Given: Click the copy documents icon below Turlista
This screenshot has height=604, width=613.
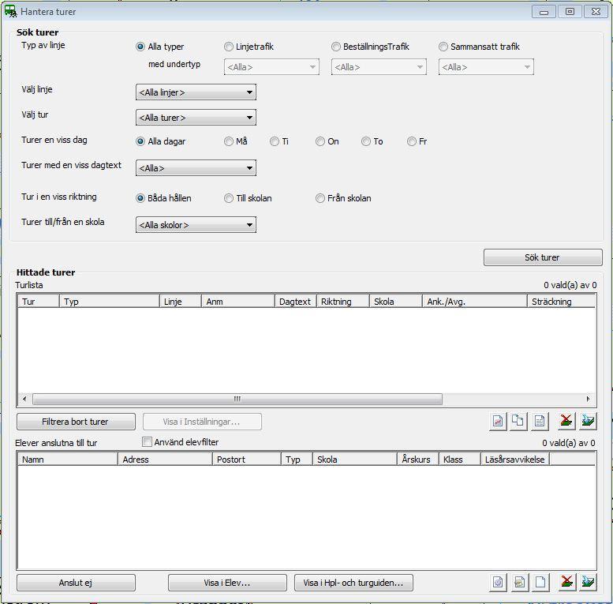Looking at the screenshot, I should pos(518,422).
